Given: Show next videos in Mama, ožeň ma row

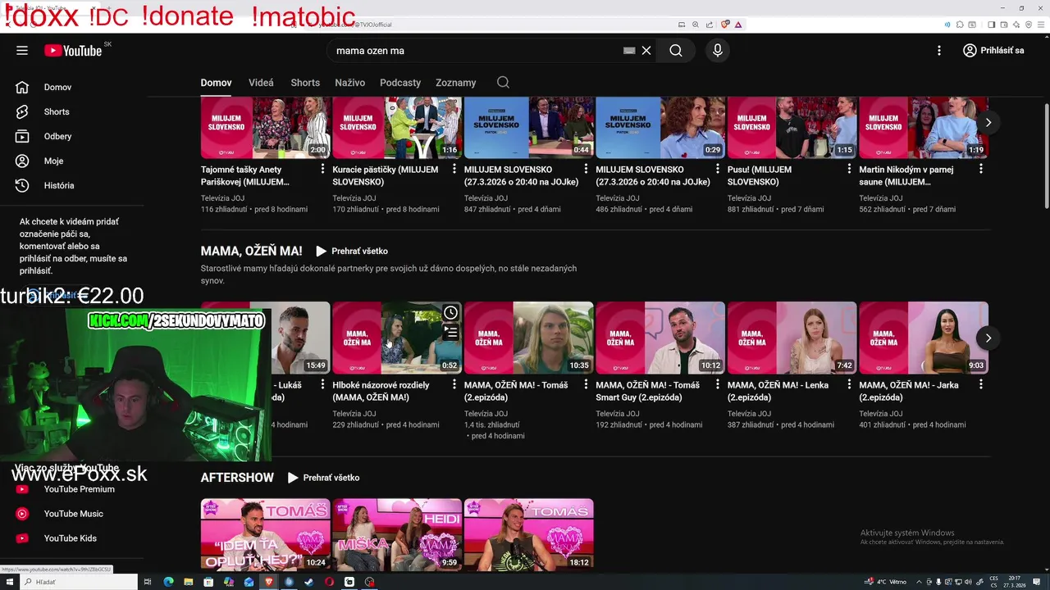Looking at the screenshot, I should tap(988, 338).
